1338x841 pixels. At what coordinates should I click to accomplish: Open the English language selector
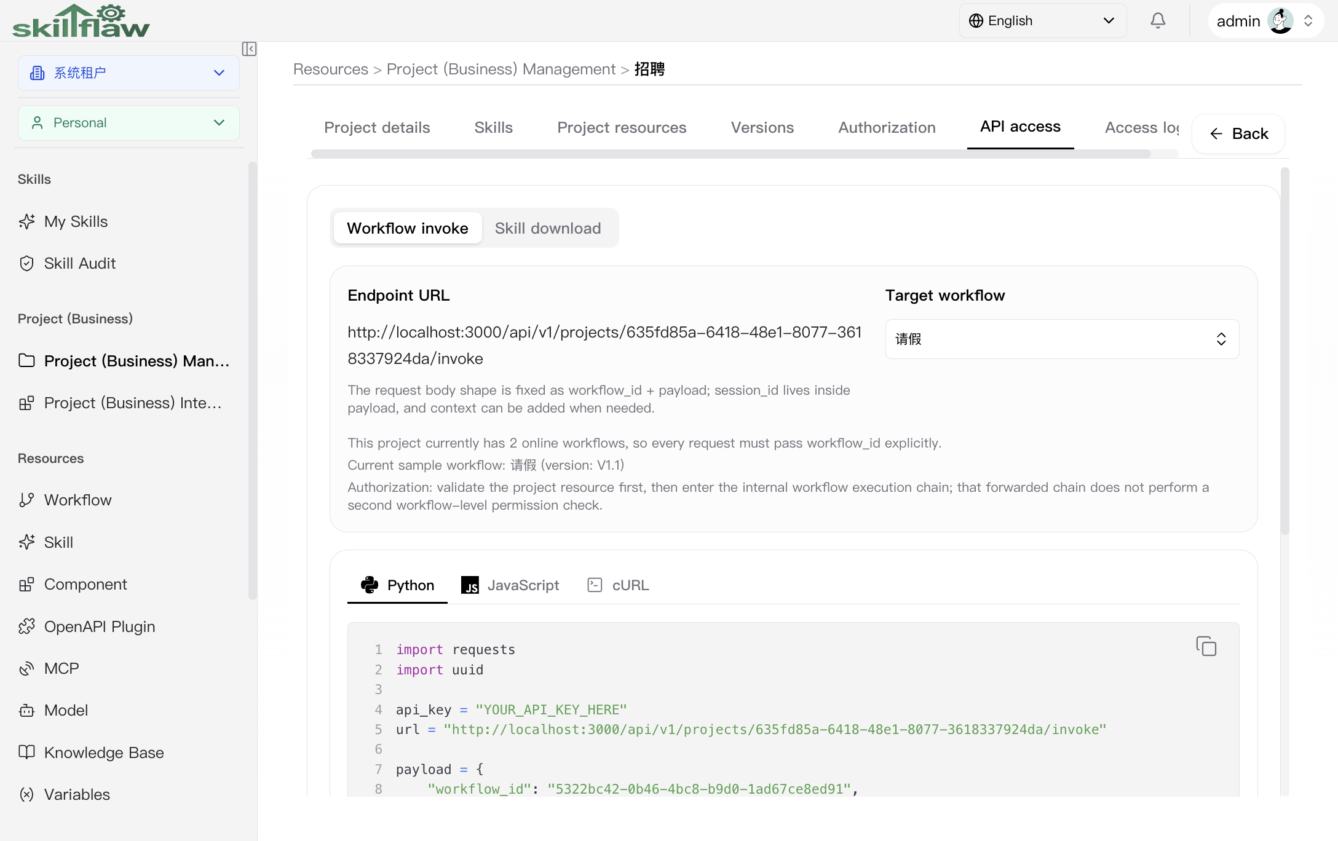coord(1043,21)
